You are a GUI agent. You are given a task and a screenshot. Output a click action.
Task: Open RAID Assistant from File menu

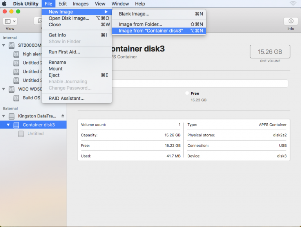click(66, 99)
